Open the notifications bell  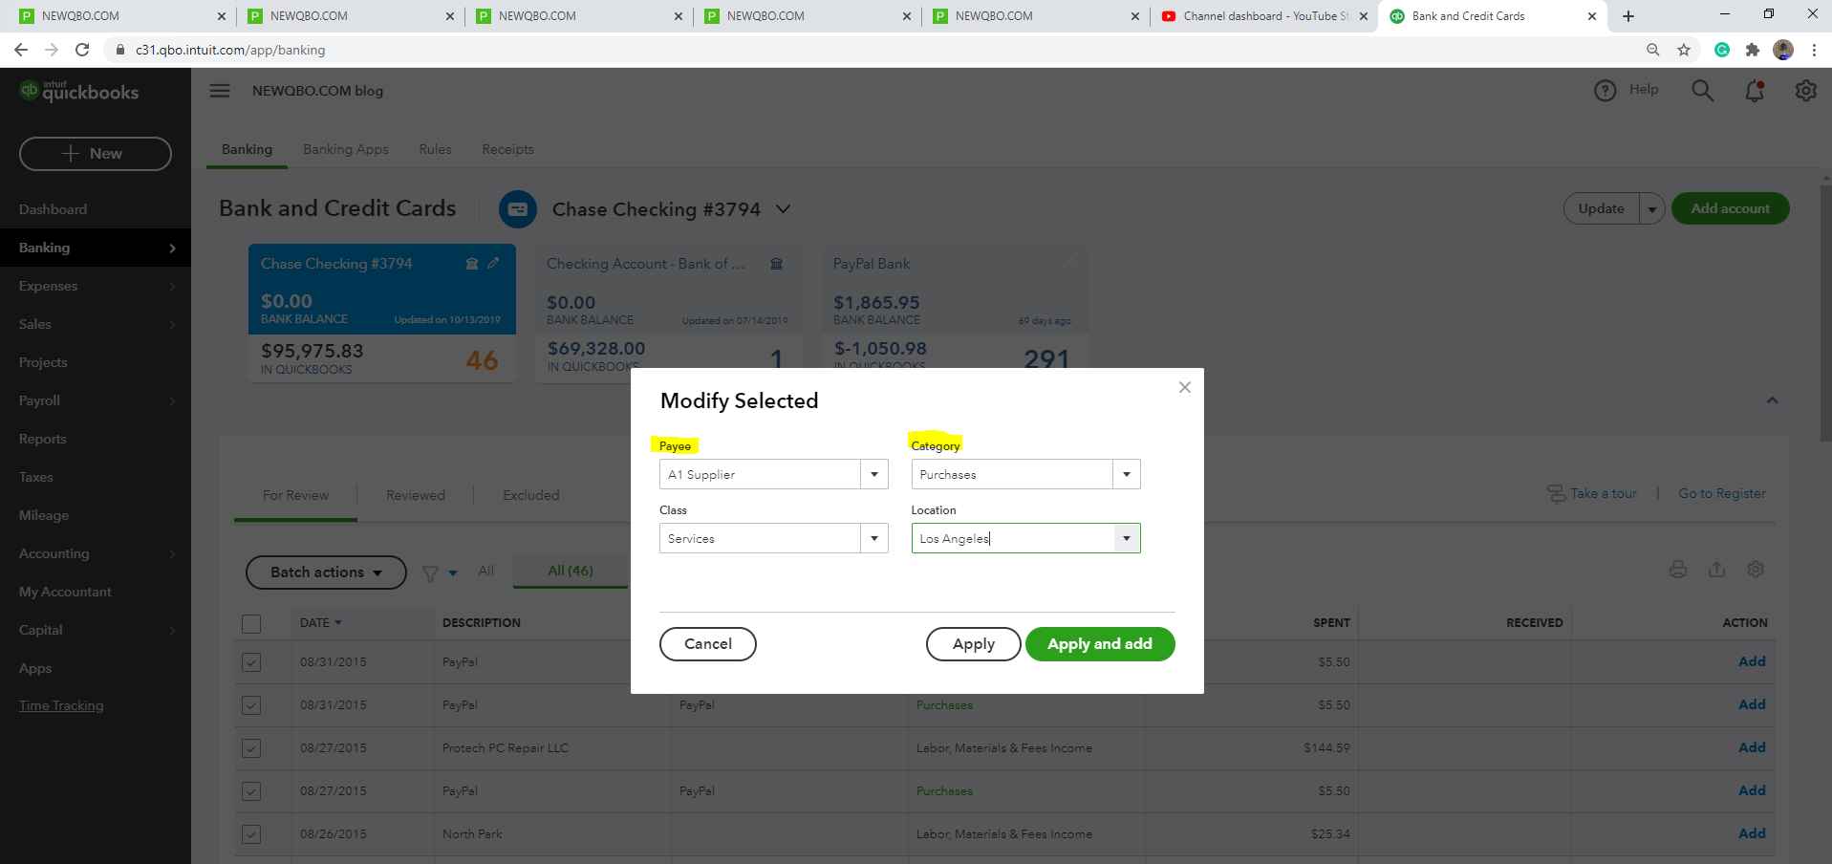[x=1755, y=90]
